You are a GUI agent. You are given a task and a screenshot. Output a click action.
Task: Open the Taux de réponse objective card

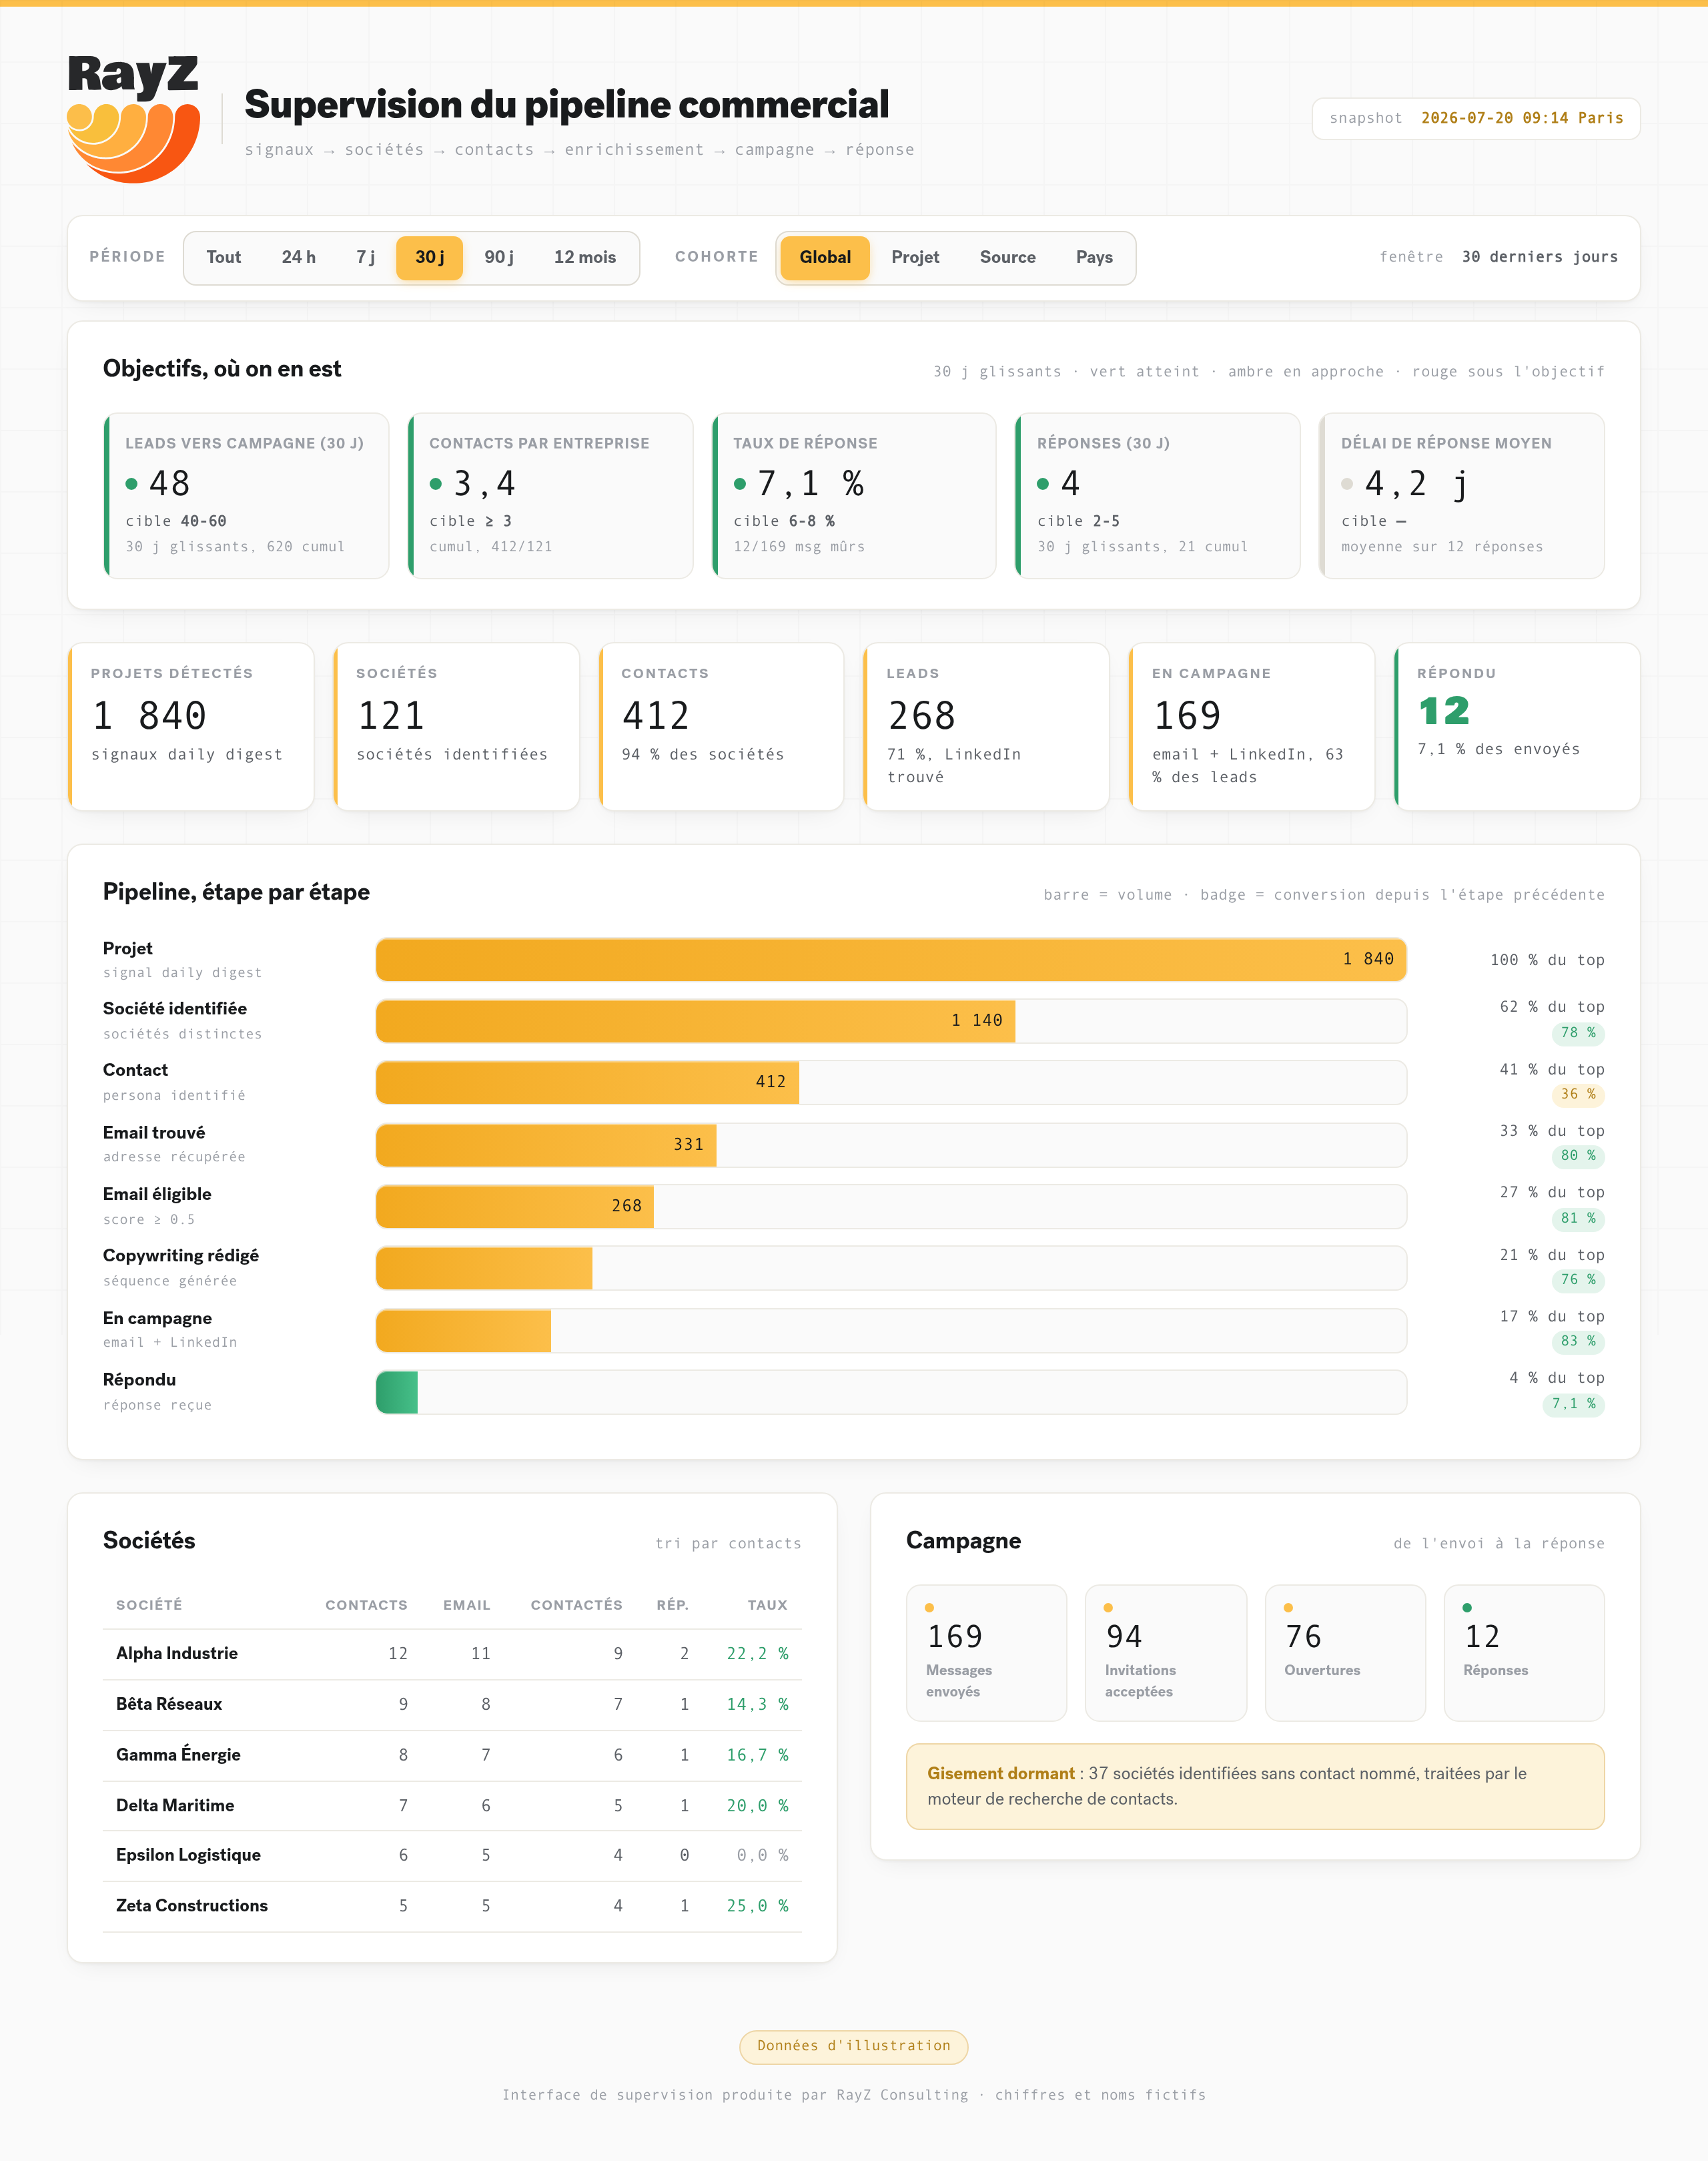[x=854, y=495]
